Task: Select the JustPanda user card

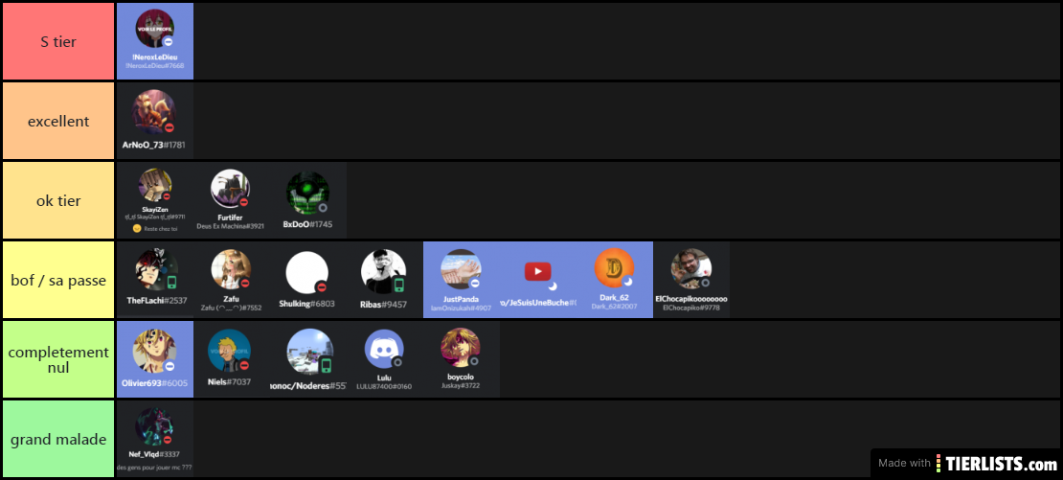Action: click(462, 280)
